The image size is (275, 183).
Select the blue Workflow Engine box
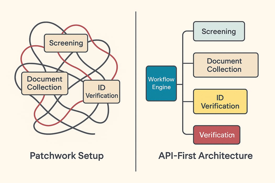click(x=161, y=83)
